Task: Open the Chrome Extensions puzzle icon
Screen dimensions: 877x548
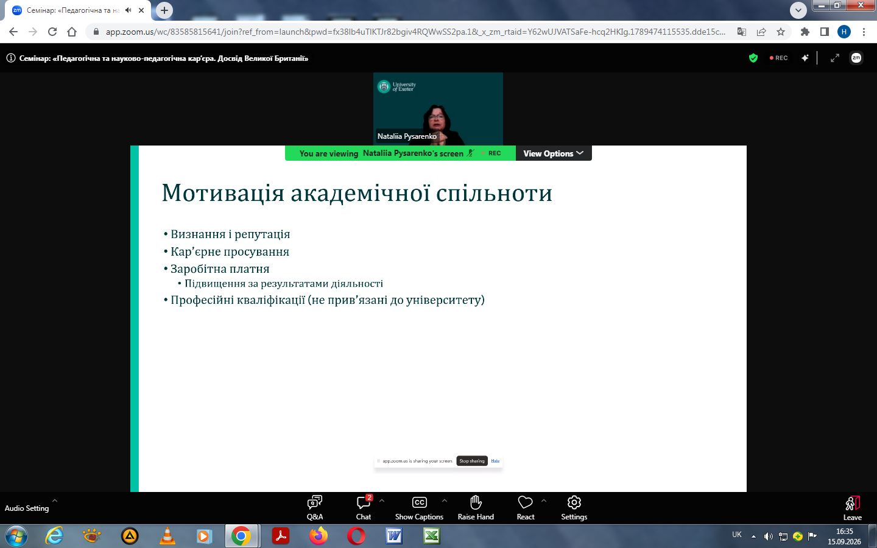Action: click(805, 32)
